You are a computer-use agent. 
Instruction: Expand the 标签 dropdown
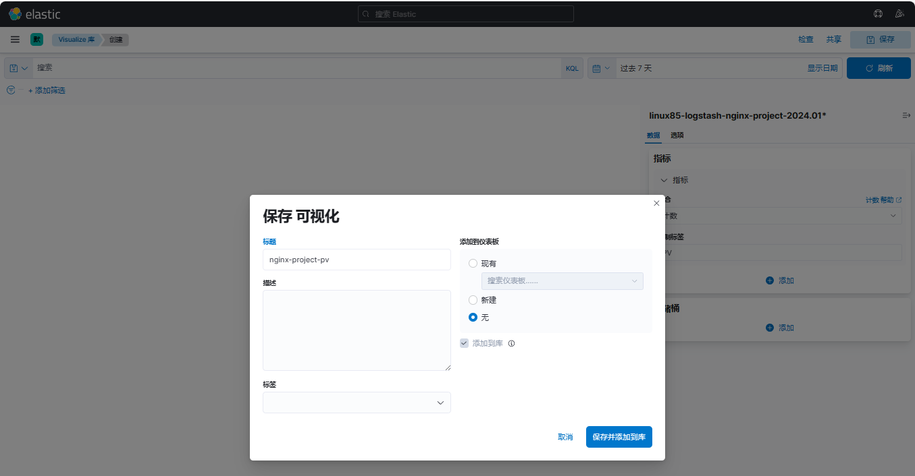[x=357, y=403]
